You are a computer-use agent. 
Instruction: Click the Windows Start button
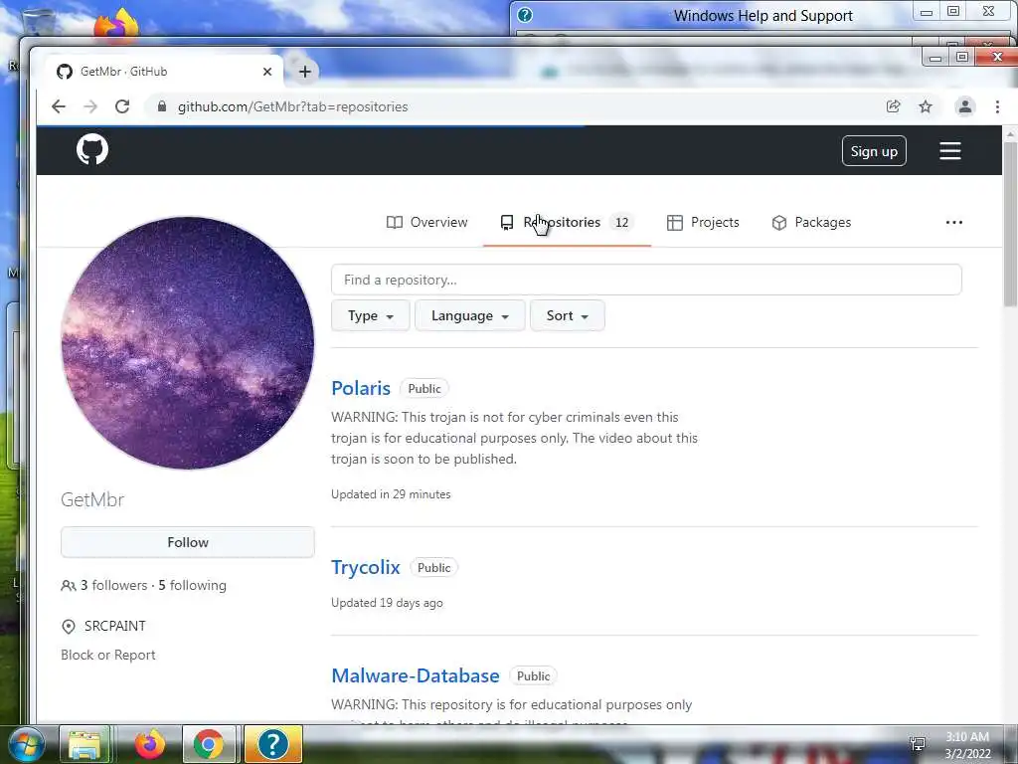click(27, 744)
